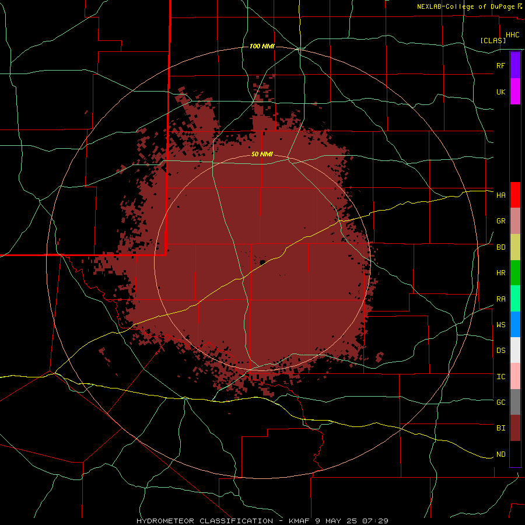Click the GC legend label
525x525 pixels.
tap(501, 402)
